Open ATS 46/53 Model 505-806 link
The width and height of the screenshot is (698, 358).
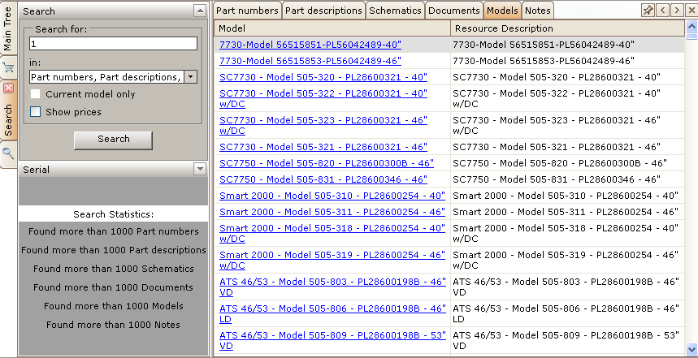332,314
